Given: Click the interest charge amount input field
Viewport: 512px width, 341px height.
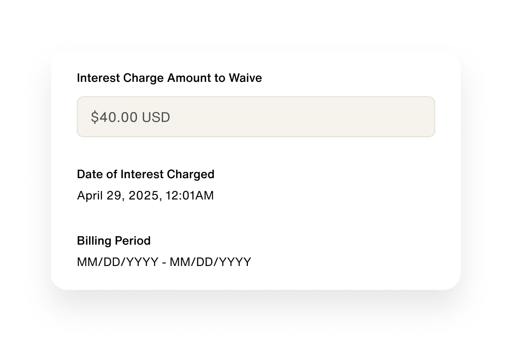Looking at the screenshot, I should [x=256, y=117].
